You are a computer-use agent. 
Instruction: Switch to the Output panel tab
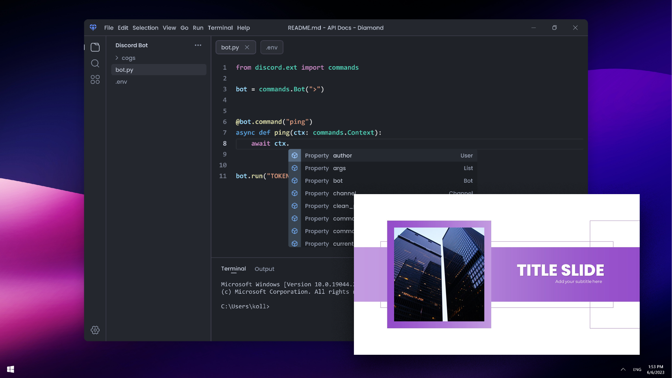pyautogui.click(x=264, y=269)
